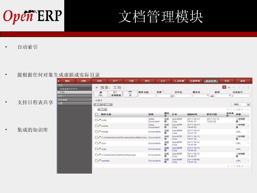
Task: Check the a.jsp row created 14:51:31
Action: coord(96,120)
